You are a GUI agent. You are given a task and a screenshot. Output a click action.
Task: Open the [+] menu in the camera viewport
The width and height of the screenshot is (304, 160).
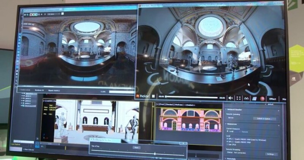click(x=44, y=101)
